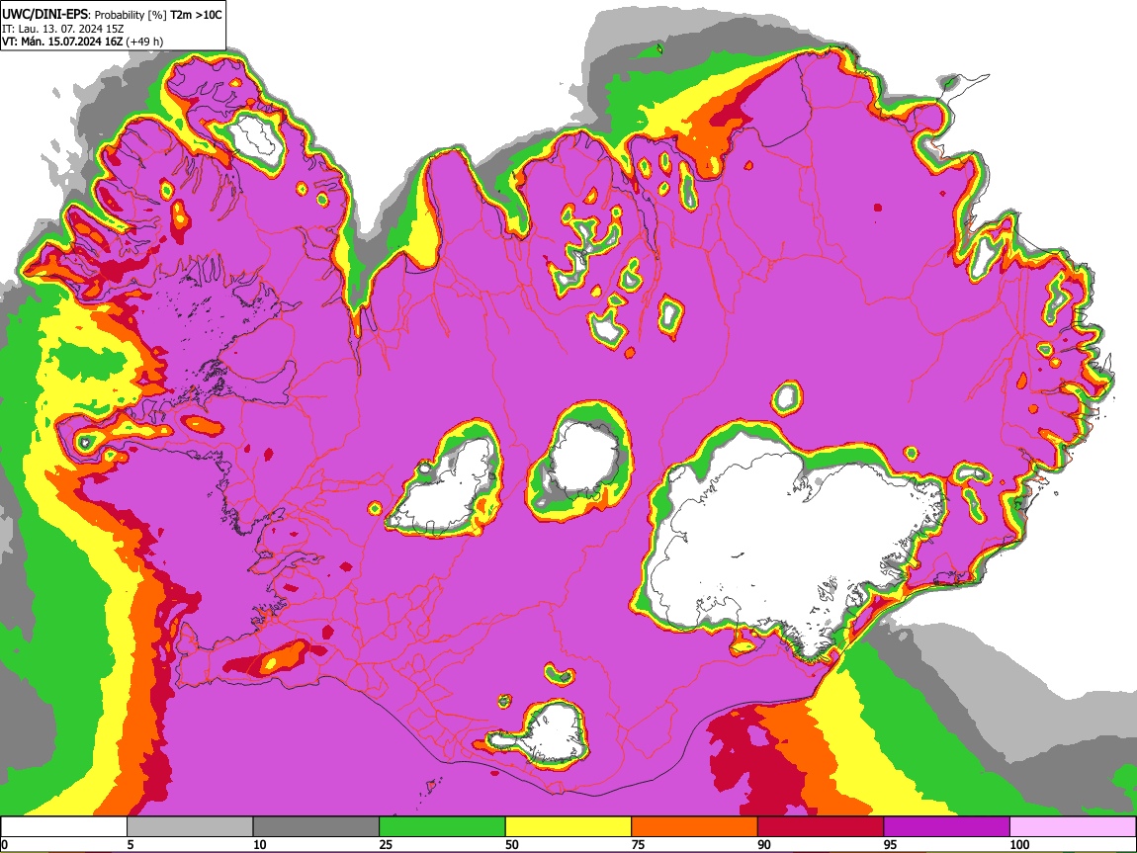Image resolution: width=1137 pixels, height=853 pixels.
Task: Click the legend value '50'
Action: pos(512,844)
